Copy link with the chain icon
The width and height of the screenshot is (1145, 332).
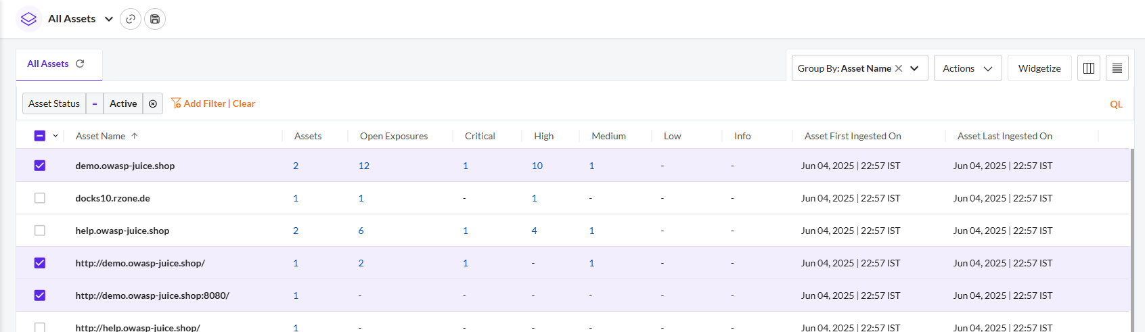131,19
